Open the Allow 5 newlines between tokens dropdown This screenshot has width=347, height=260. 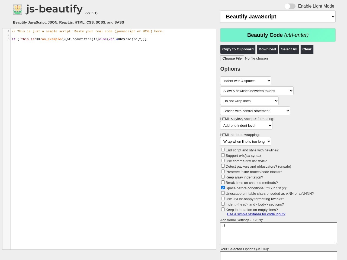click(x=257, y=91)
